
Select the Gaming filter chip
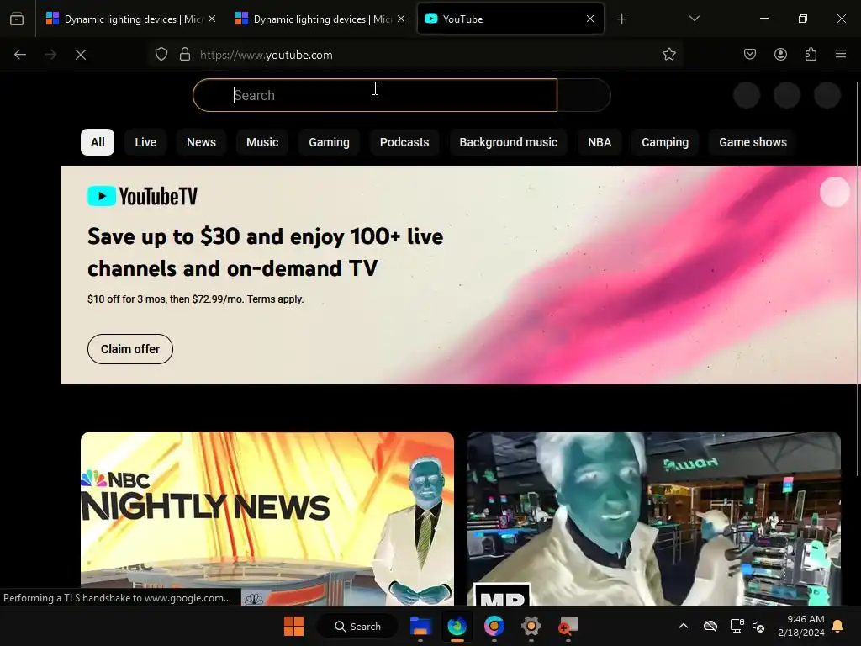pos(329,142)
